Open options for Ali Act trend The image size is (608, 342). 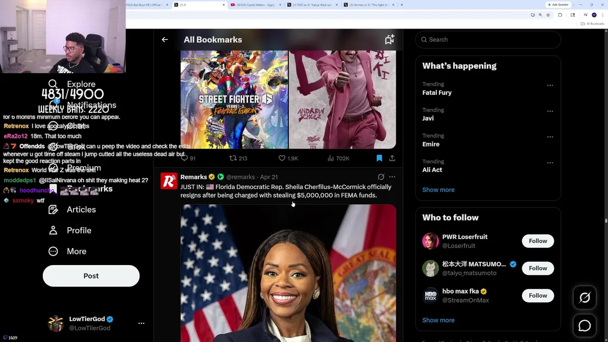tap(550, 162)
